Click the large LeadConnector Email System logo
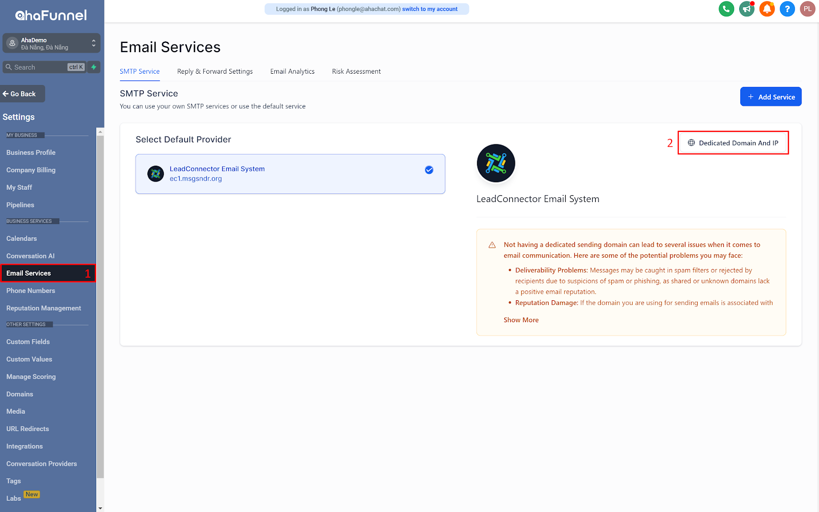819x512 pixels. click(x=496, y=163)
